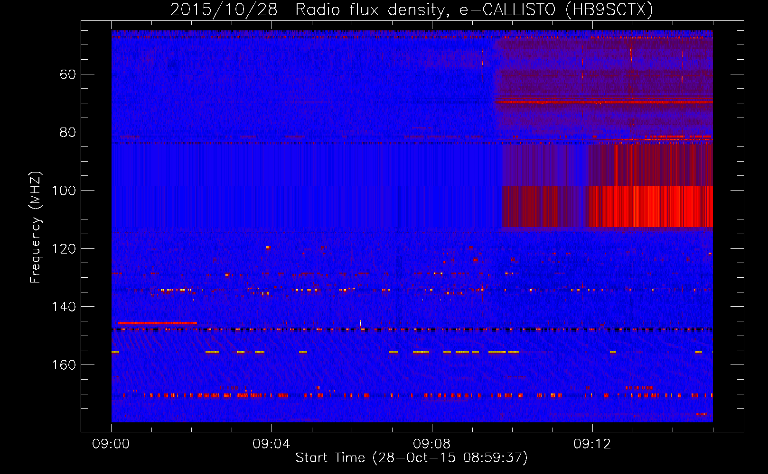Click the 09:04 time tick label

coord(272,444)
